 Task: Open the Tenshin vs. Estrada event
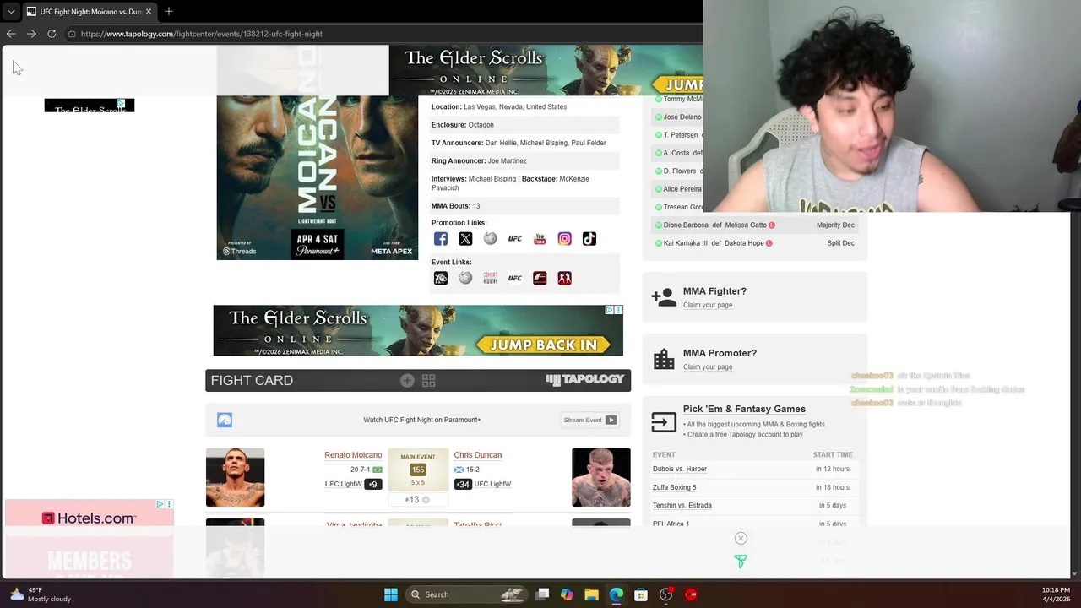[x=682, y=505]
